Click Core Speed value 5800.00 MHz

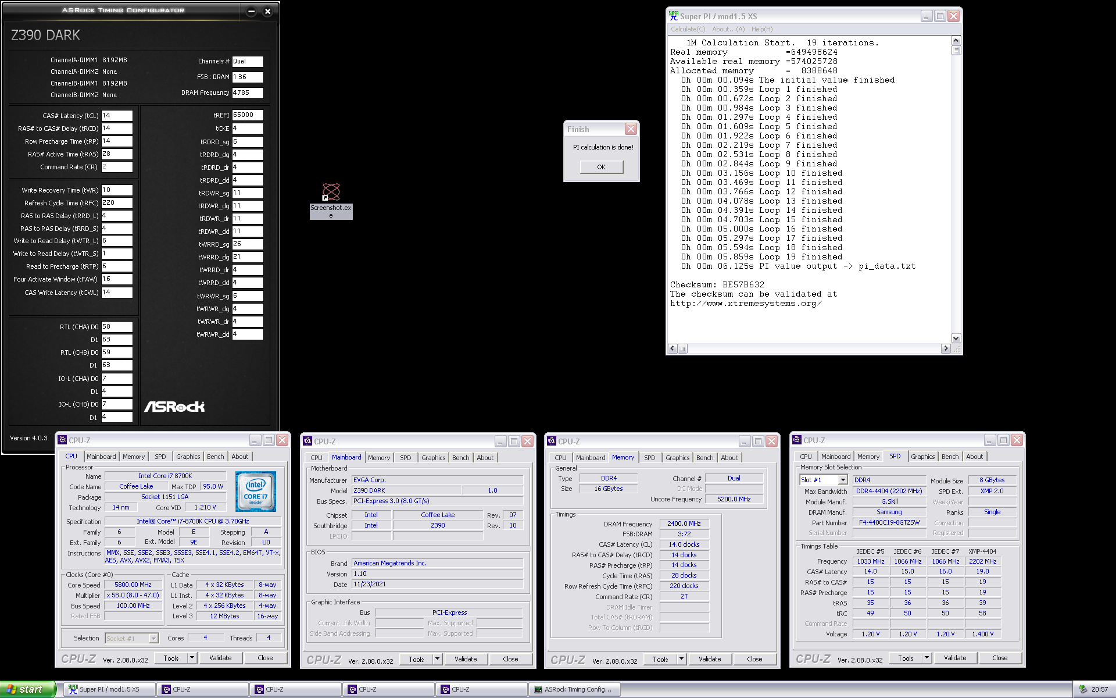pyautogui.click(x=133, y=585)
